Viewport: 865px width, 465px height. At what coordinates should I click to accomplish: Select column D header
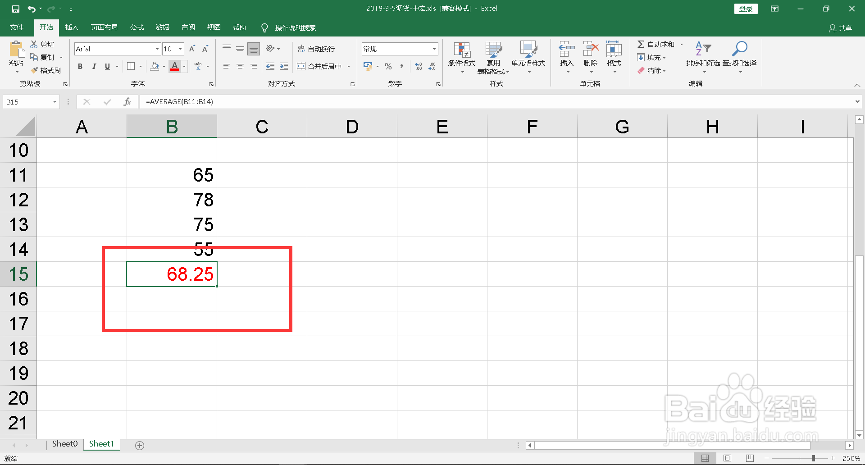(352, 127)
